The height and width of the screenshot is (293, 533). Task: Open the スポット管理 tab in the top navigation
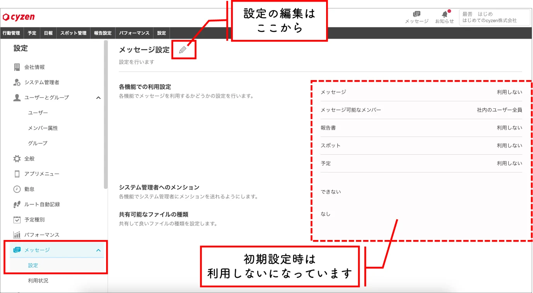(73, 33)
